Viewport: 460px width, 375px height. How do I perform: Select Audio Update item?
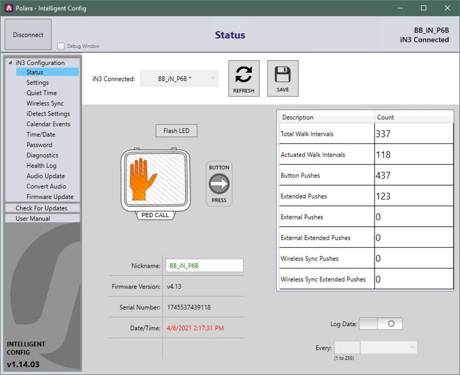(x=45, y=176)
